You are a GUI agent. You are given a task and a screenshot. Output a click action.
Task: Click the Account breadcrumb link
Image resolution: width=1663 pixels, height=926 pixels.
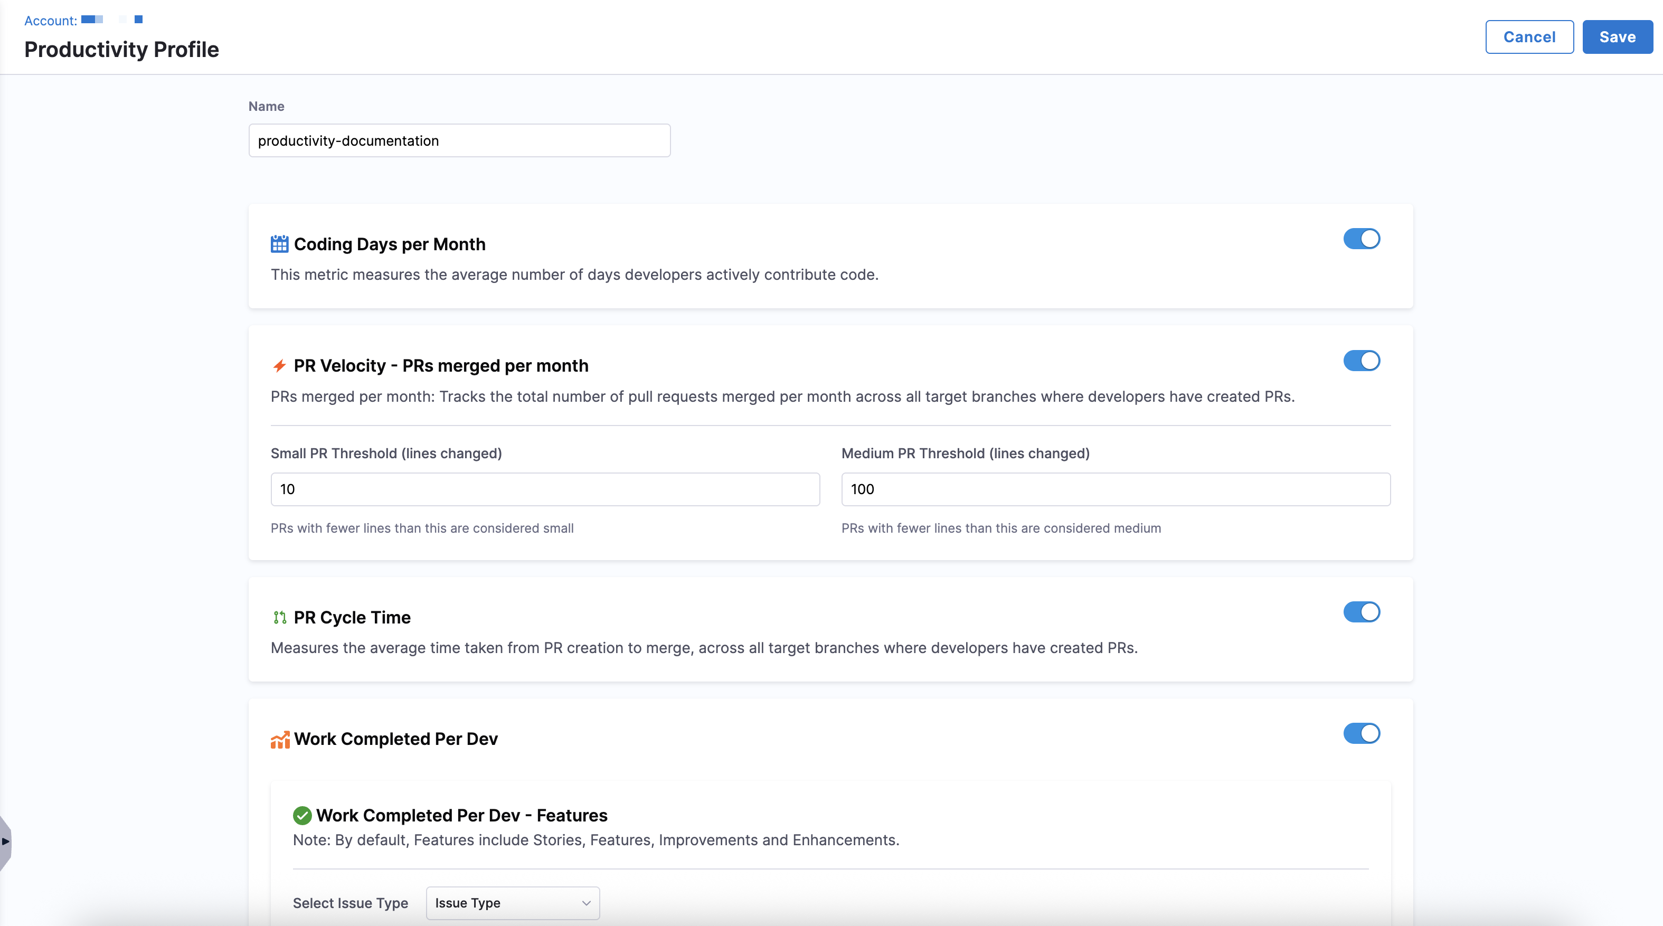pyautogui.click(x=50, y=21)
